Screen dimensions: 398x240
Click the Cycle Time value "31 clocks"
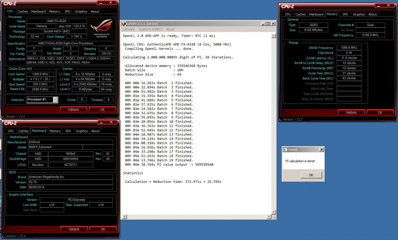(x=349, y=73)
